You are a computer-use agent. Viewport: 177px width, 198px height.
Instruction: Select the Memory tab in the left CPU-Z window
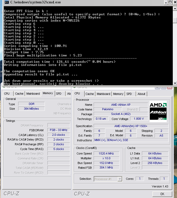[48, 93]
